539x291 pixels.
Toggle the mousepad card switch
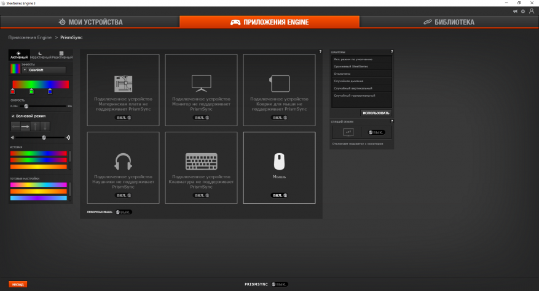coord(279,118)
